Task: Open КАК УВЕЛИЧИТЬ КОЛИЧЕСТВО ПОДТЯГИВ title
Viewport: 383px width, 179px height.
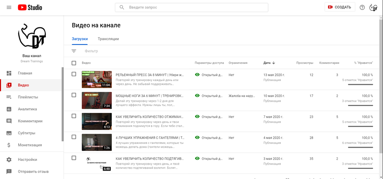Action: click(x=150, y=159)
